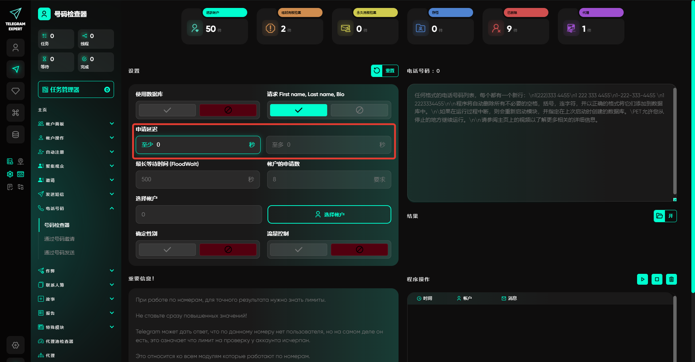Click the command key icon in sidebar
The height and width of the screenshot is (362, 695).
16,113
